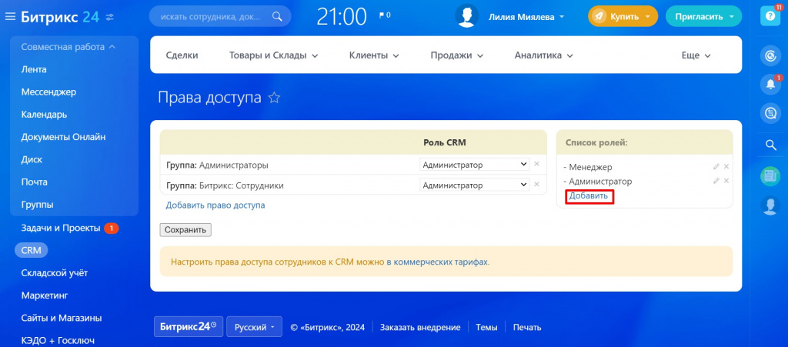Remove the Группа: Администраторы access row
The height and width of the screenshot is (347, 788).
pyautogui.click(x=536, y=164)
